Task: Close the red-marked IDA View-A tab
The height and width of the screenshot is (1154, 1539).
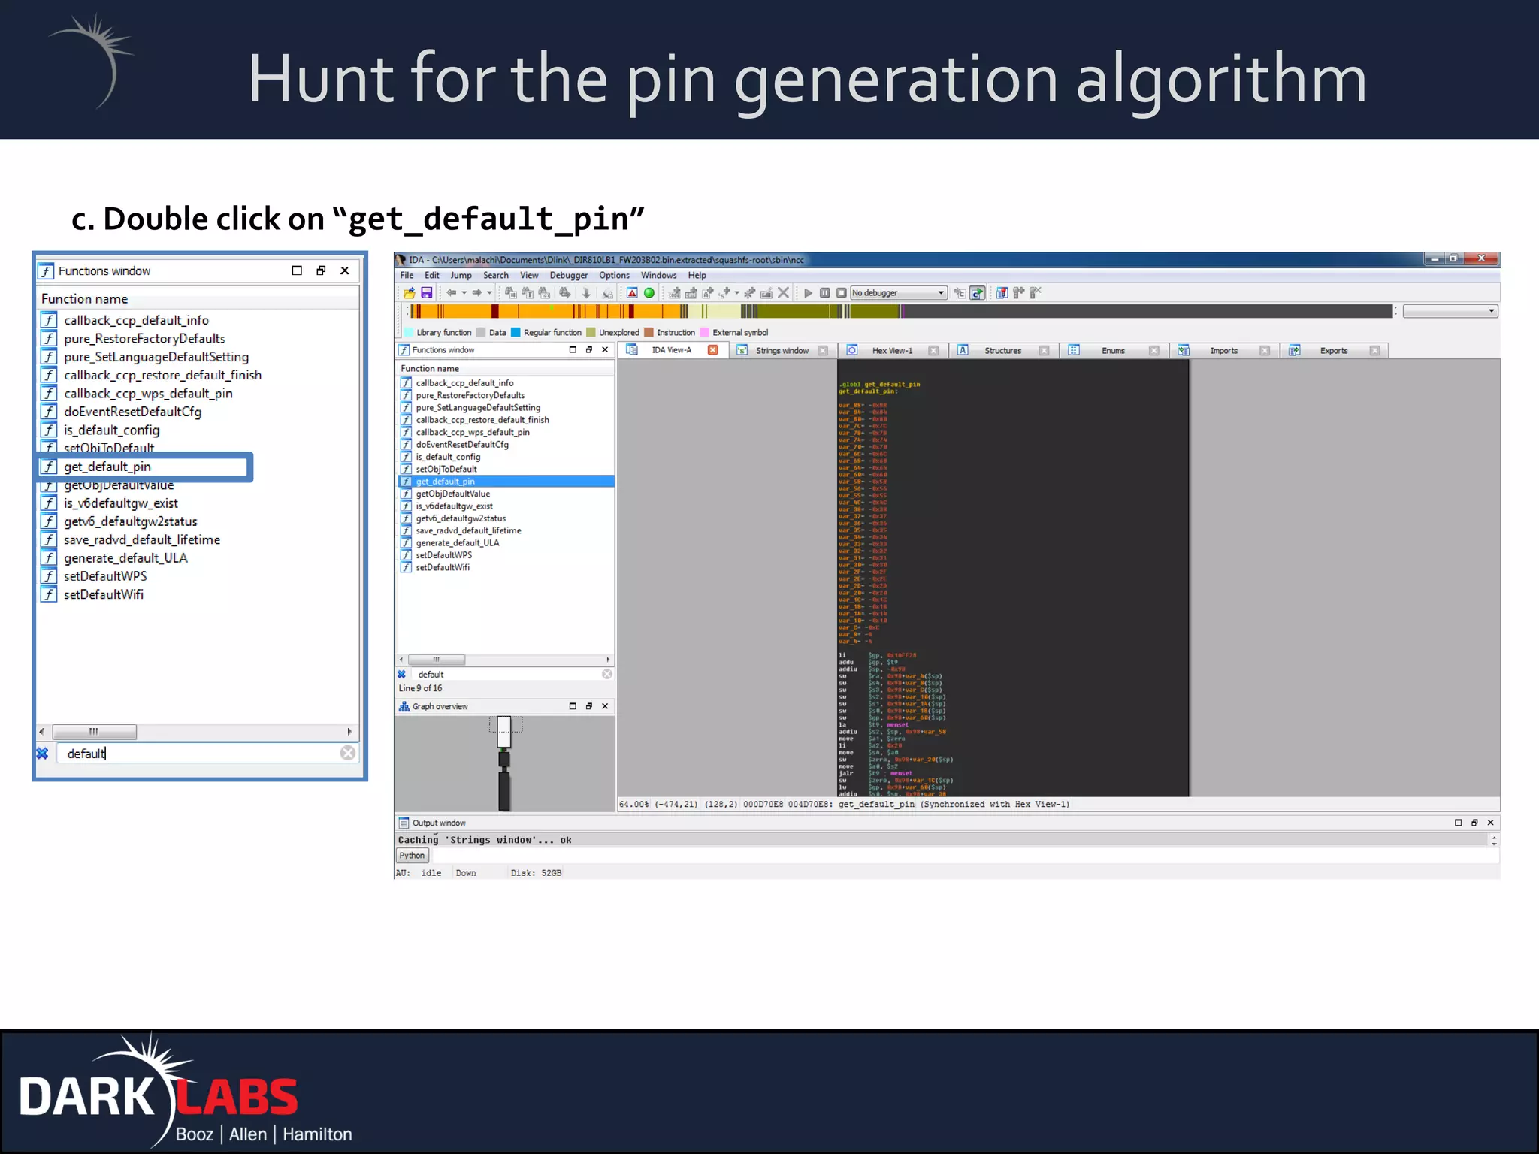Action: pos(713,350)
